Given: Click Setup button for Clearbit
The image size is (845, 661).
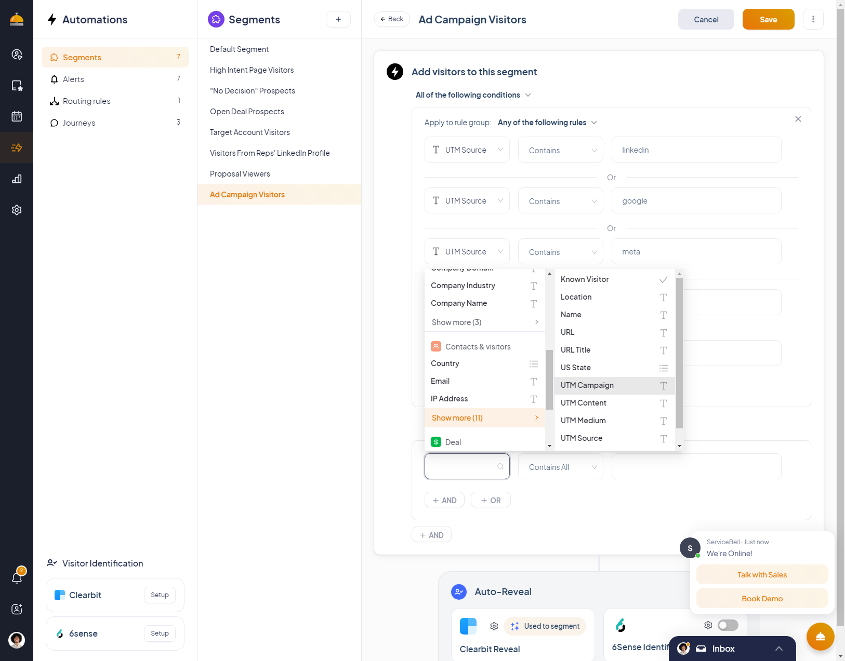Looking at the screenshot, I should 160,595.
